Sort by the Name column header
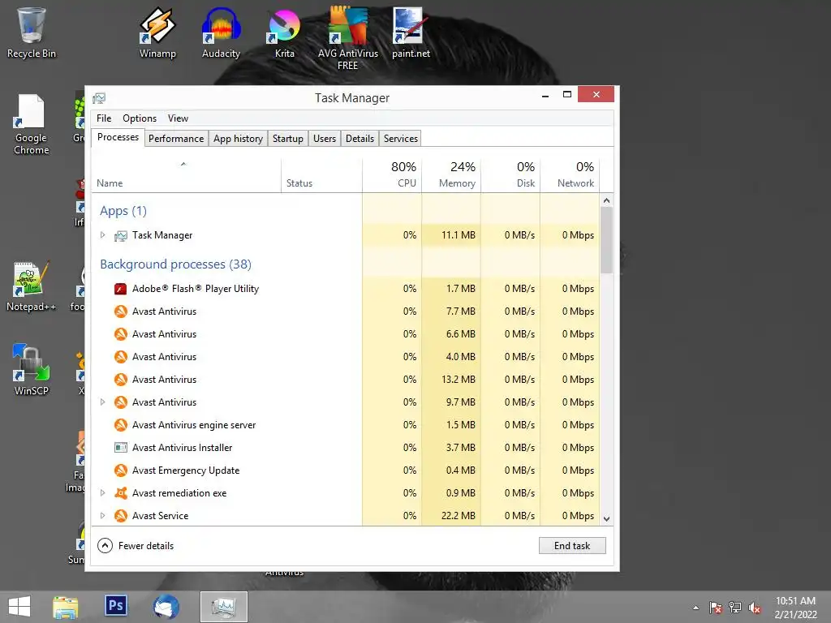Viewport: 831px width, 623px height. click(186, 176)
